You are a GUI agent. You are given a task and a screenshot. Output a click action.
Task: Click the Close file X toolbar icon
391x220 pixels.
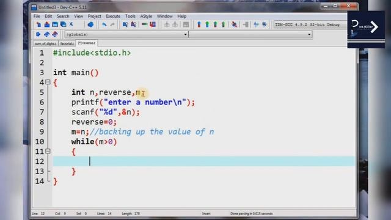71,24
